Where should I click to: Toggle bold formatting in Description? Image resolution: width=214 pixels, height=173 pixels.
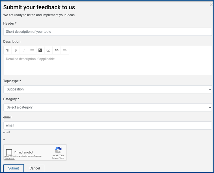16,50
